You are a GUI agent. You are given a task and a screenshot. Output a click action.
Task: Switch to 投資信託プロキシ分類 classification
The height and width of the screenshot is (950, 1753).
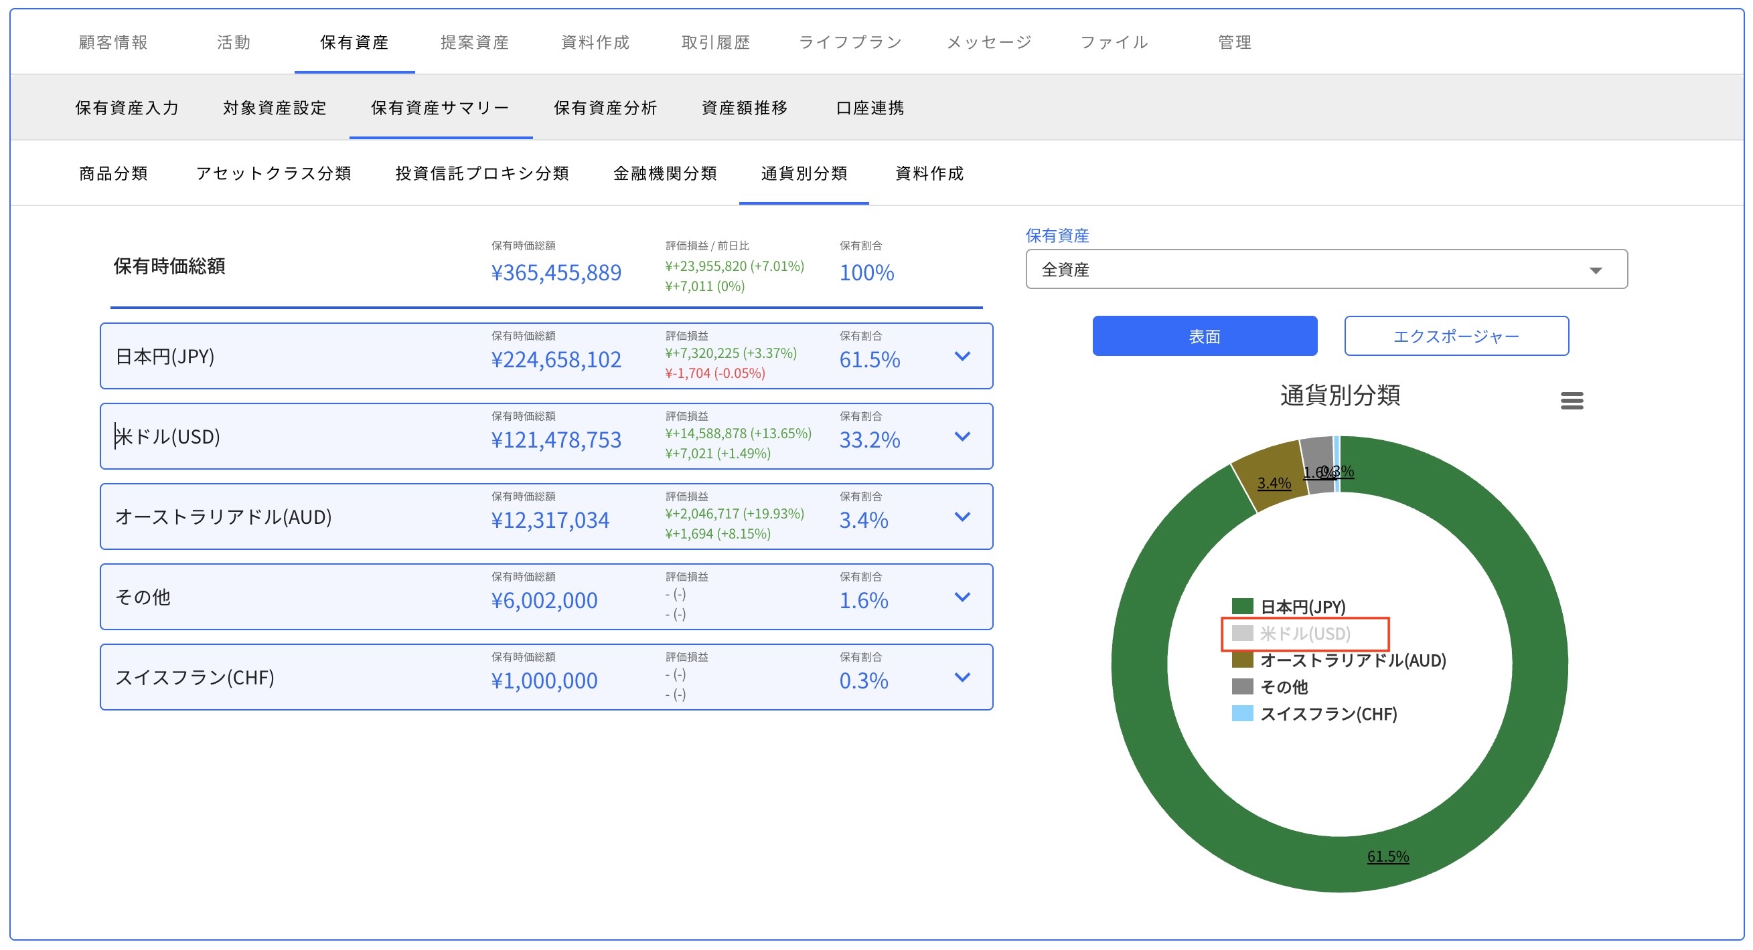click(483, 173)
